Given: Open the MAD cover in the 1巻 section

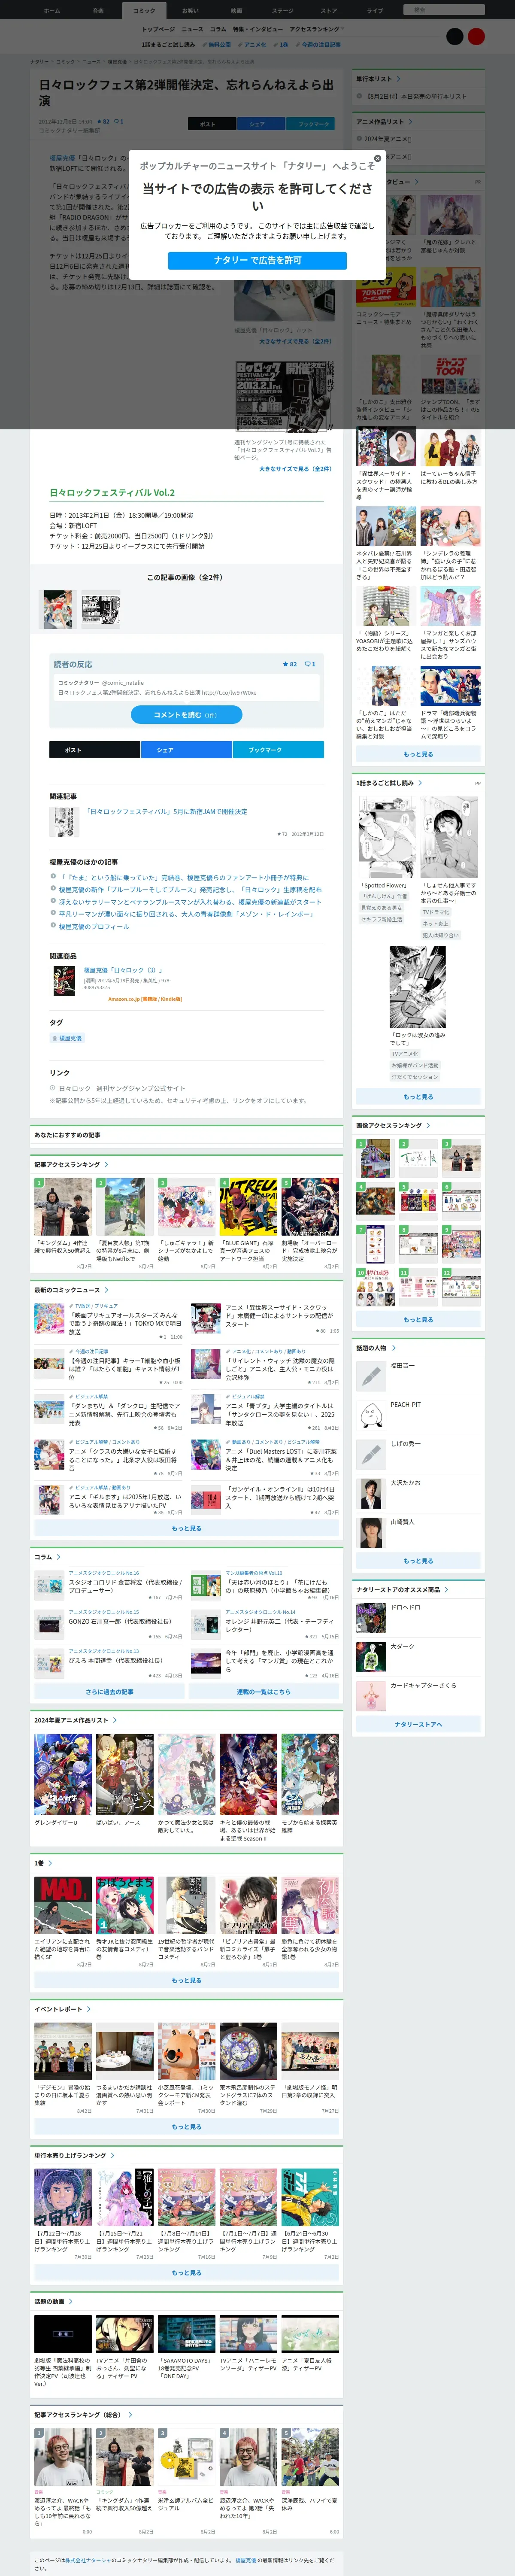Looking at the screenshot, I should click(x=63, y=1905).
